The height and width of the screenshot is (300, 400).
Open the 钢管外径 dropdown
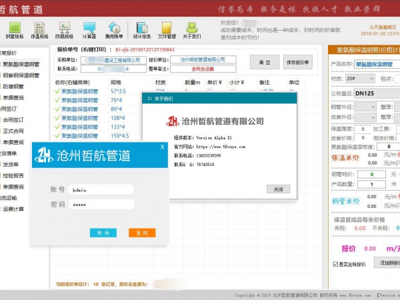[x=365, y=107]
